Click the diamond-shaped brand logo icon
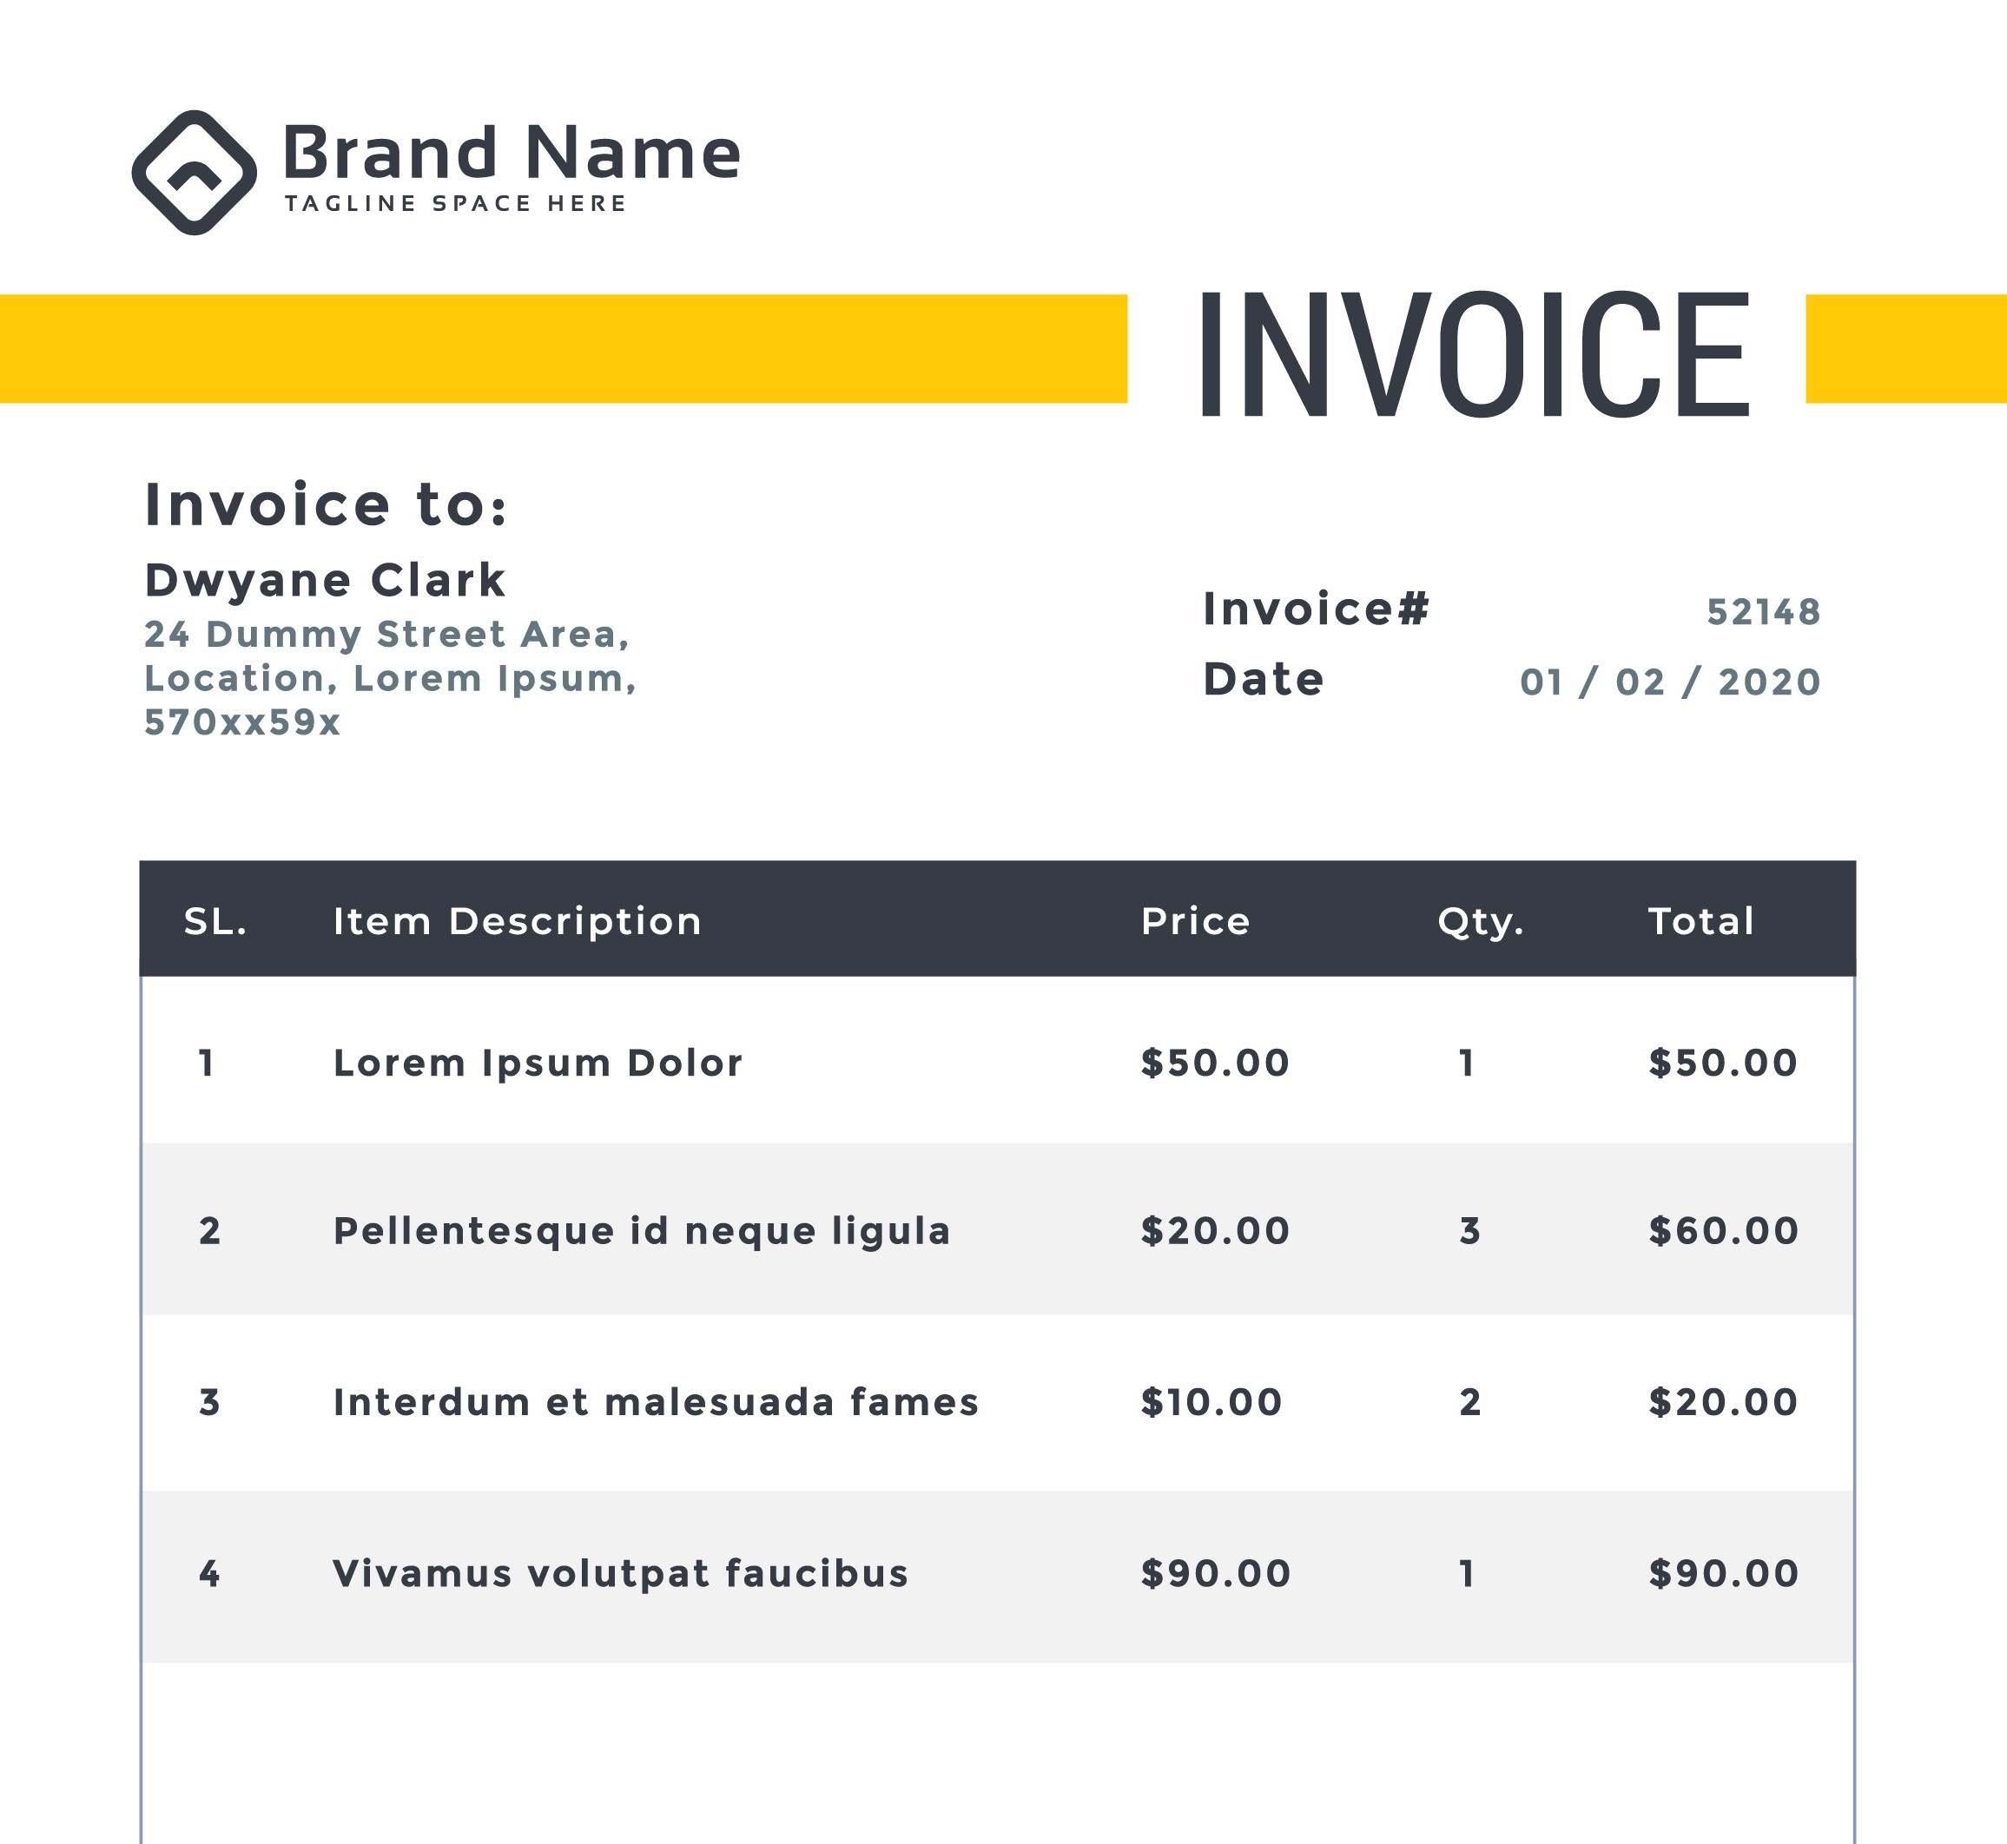This screenshot has height=1844, width=2007. [x=194, y=173]
